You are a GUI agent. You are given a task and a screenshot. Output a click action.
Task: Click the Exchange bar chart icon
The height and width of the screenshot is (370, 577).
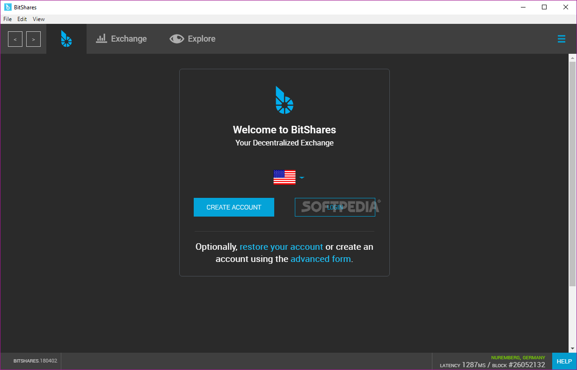coord(102,38)
